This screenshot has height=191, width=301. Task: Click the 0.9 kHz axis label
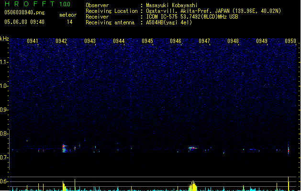4,109
